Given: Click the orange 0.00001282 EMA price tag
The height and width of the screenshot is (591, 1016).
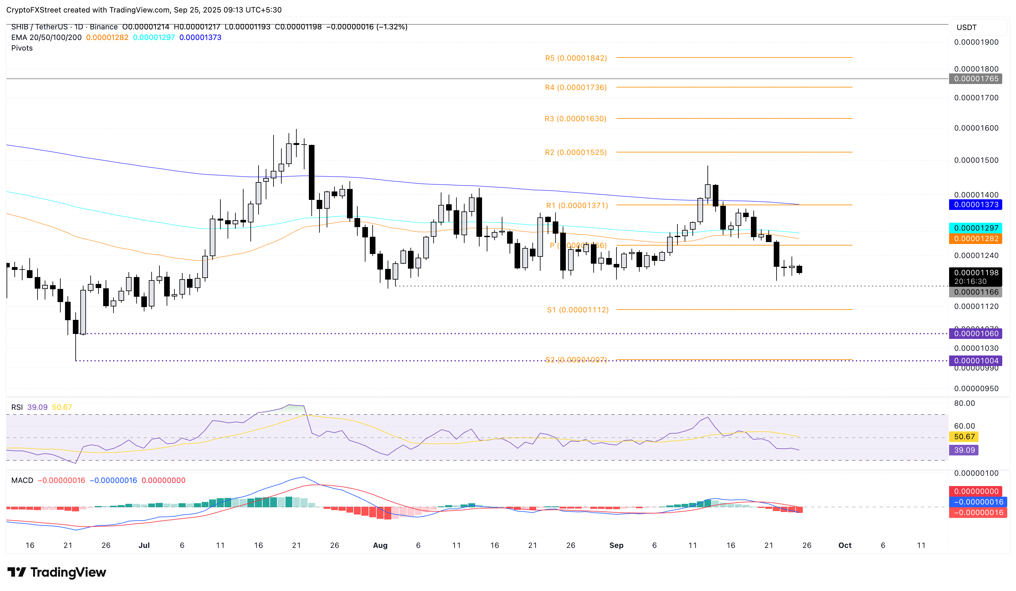Looking at the screenshot, I should (x=976, y=239).
